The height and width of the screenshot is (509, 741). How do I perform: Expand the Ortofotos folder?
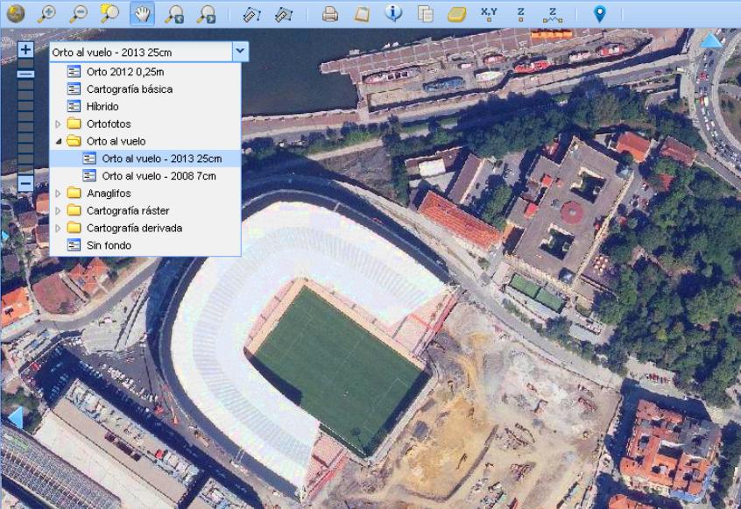[59, 124]
